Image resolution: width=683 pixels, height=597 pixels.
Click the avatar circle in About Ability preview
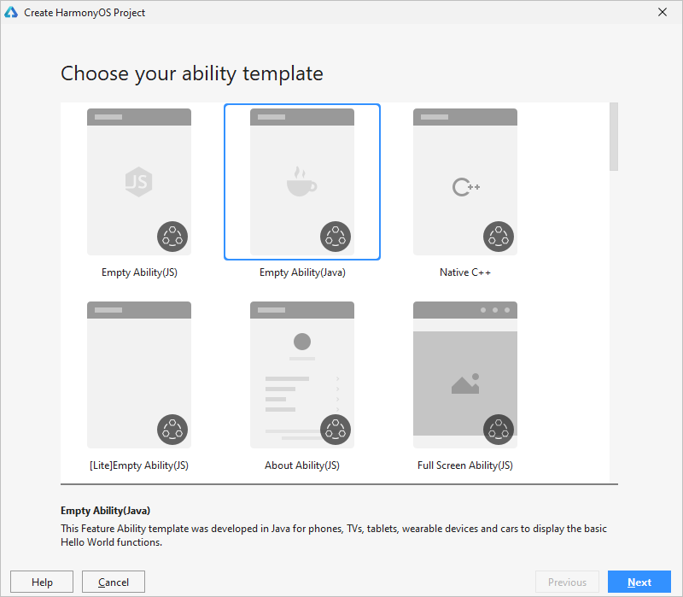302,342
